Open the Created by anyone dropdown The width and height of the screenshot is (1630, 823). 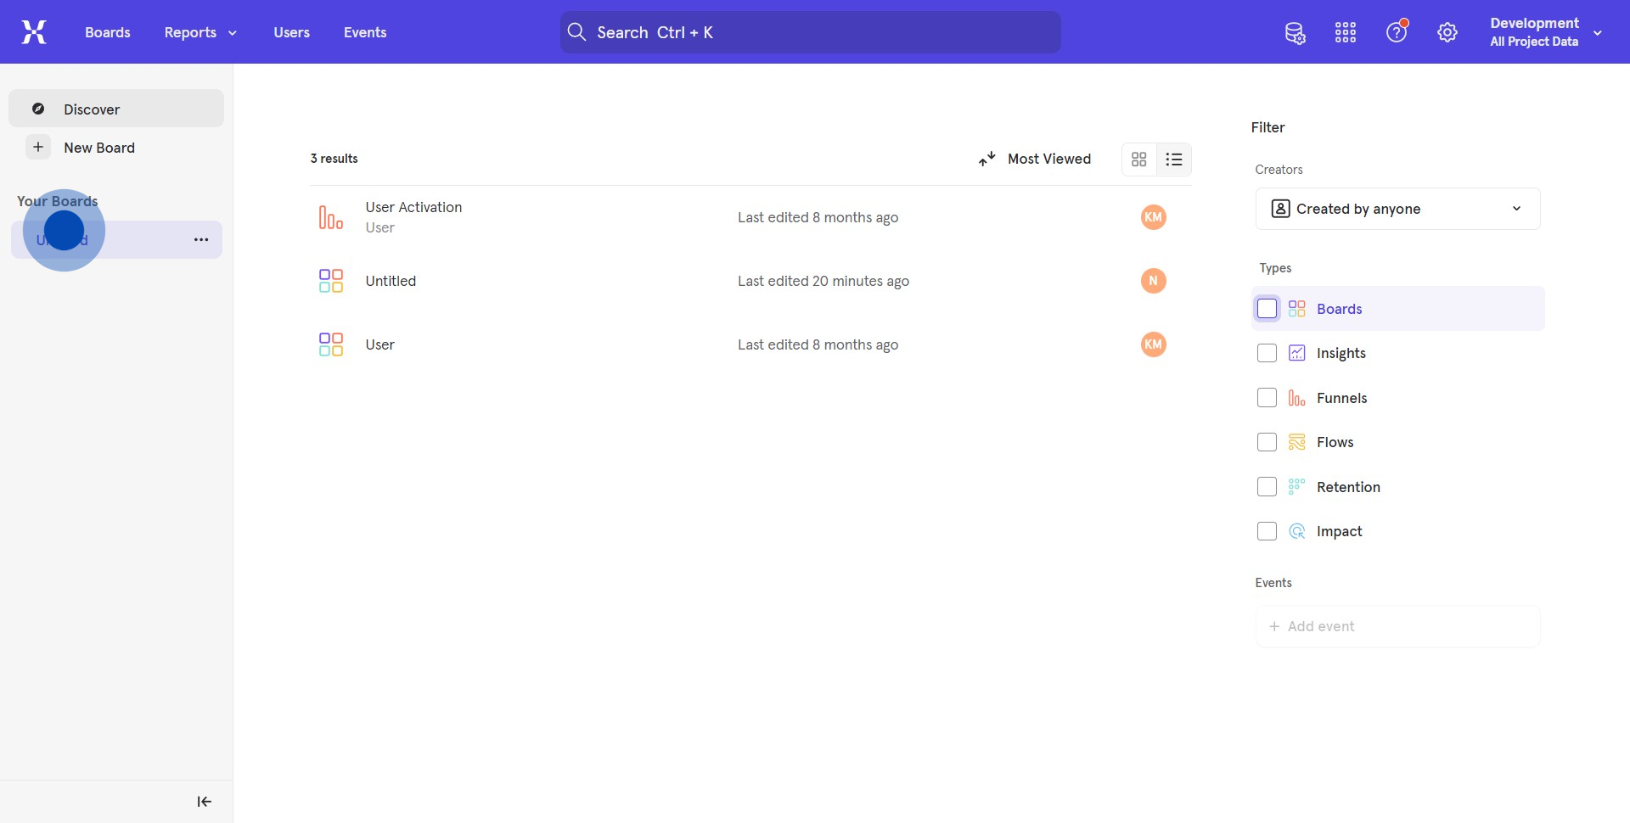click(x=1397, y=209)
